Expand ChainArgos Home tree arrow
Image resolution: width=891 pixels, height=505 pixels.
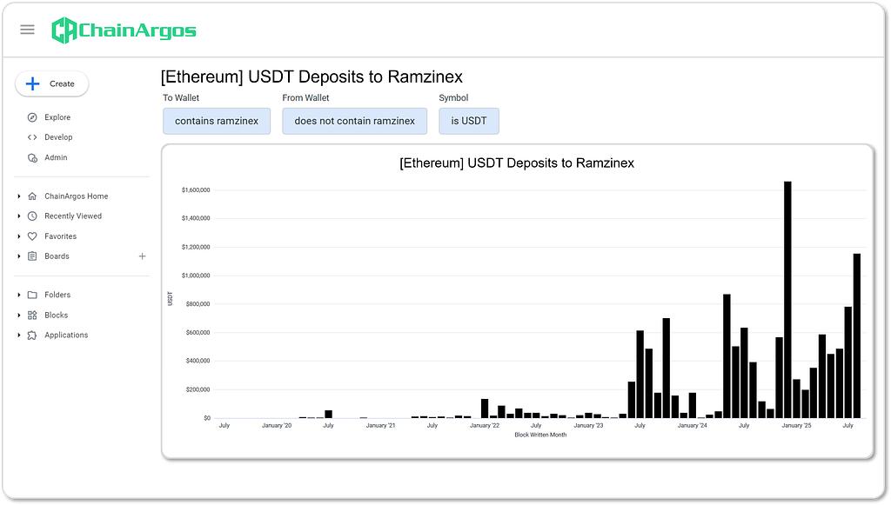pyautogui.click(x=19, y=196)
